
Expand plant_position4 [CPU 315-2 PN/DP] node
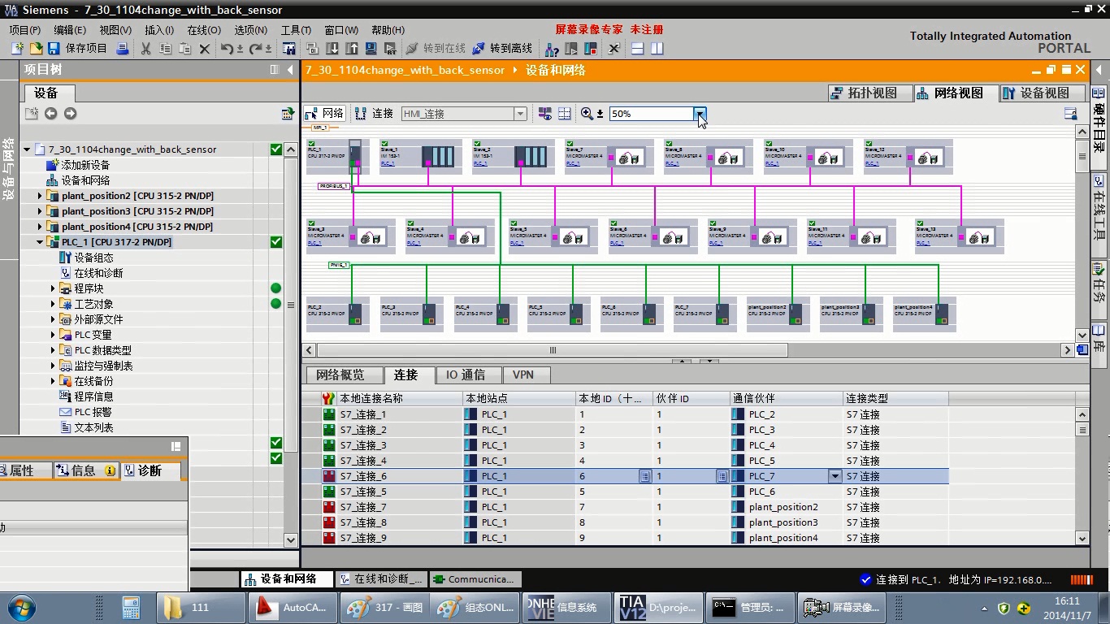[40, 227]
